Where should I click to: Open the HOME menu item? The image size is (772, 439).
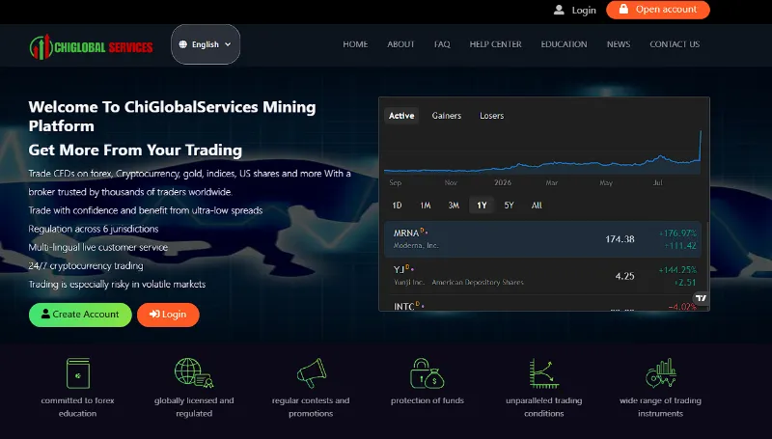355,44
